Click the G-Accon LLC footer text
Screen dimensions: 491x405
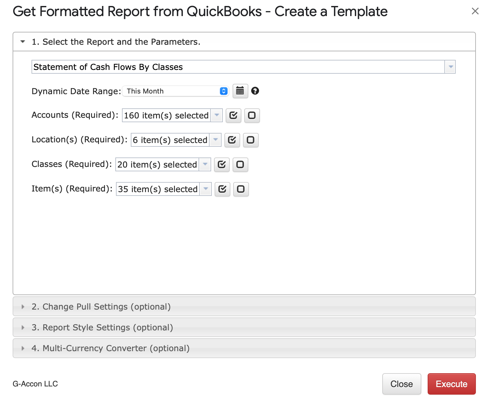point(35,384)
